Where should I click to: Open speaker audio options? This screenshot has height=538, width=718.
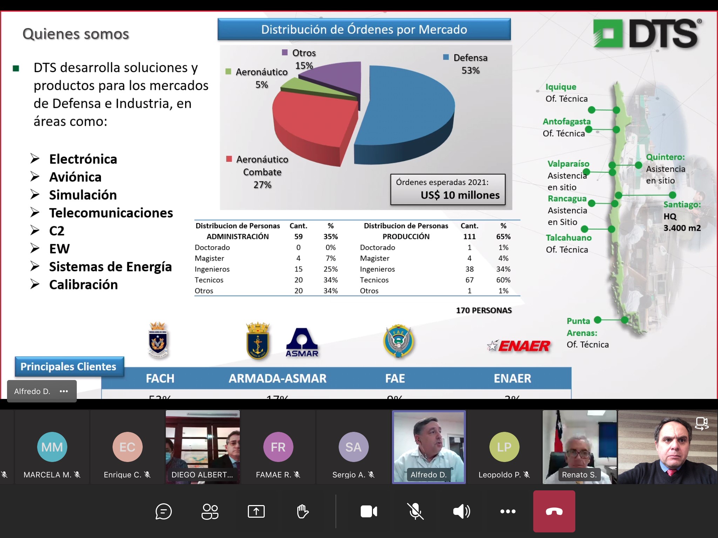coord(462,511)
